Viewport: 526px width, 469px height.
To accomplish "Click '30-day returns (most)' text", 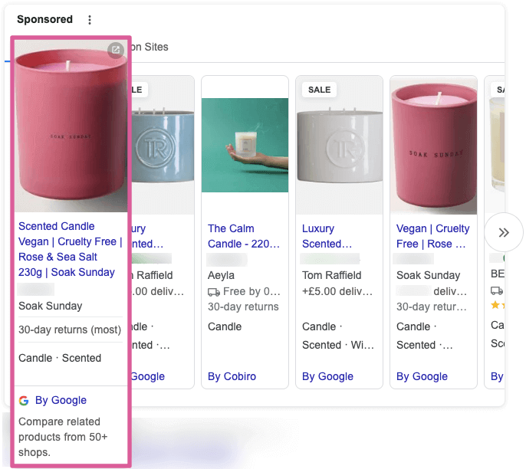I will pos(70,330).
